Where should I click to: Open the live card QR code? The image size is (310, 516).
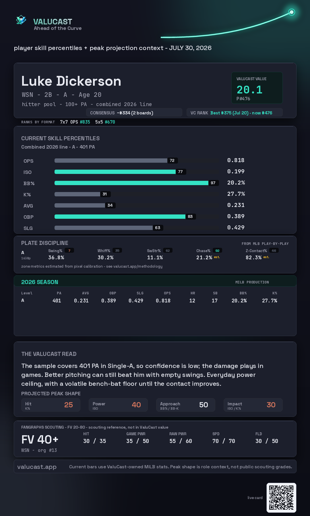(281, 498)
